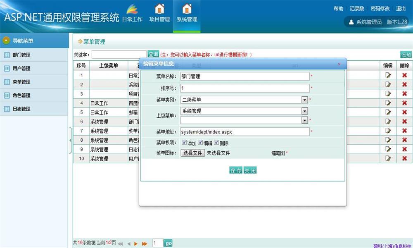Image resolution: width=413 pixels, height=248 pixels.
Task: Click edit icon for row 2
Action: tap(388, 84)
